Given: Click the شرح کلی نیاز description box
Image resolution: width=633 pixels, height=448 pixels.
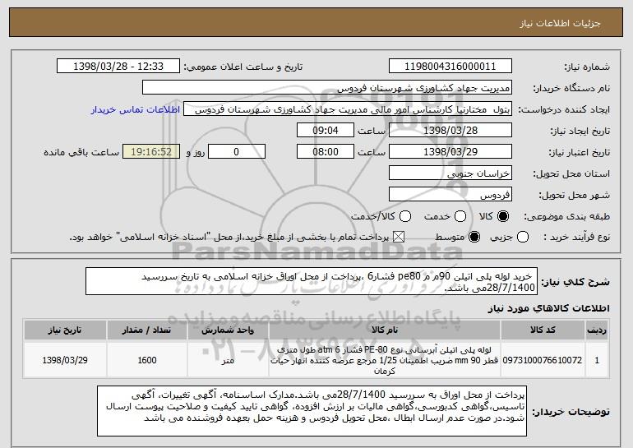Looking at the screenshot, I should click(x=312, y=281).
